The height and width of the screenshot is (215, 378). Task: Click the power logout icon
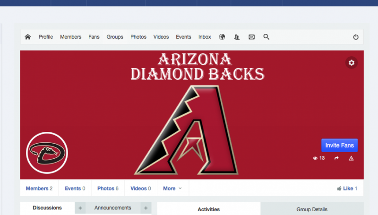pos(356,37)
